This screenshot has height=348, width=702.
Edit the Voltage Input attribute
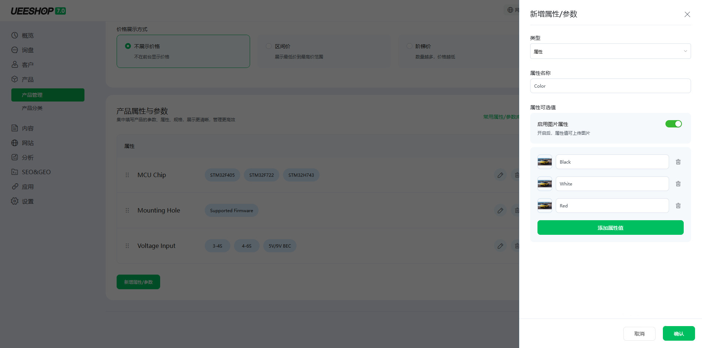[x=500, y=246]
